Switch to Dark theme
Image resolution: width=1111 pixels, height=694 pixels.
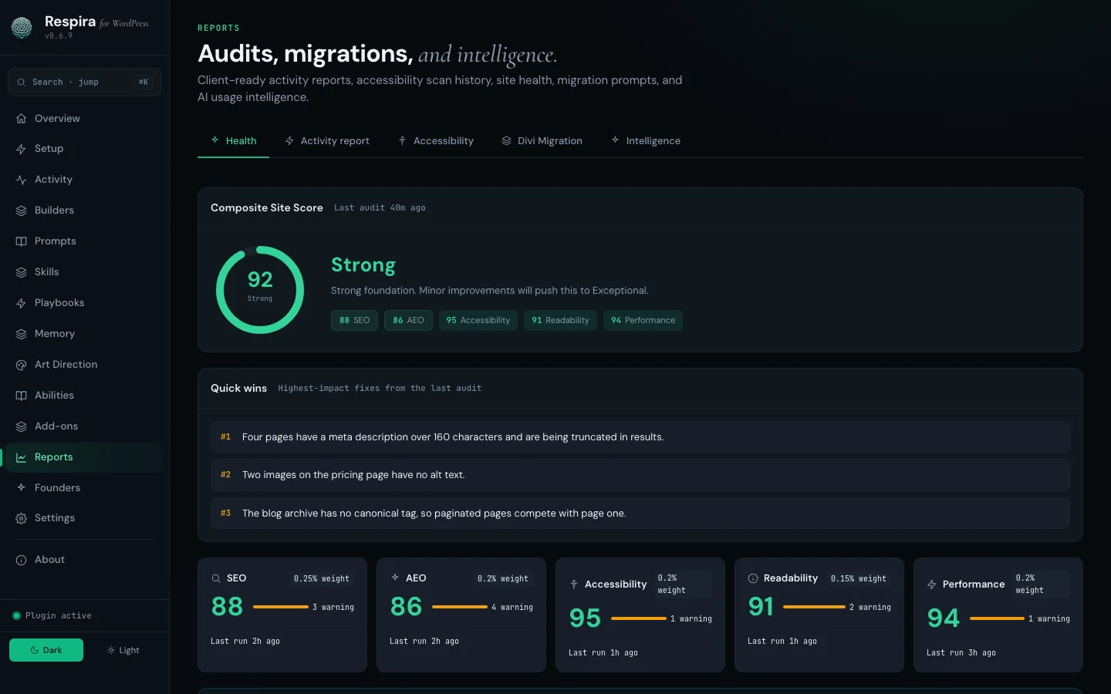[x=46, y=650]
